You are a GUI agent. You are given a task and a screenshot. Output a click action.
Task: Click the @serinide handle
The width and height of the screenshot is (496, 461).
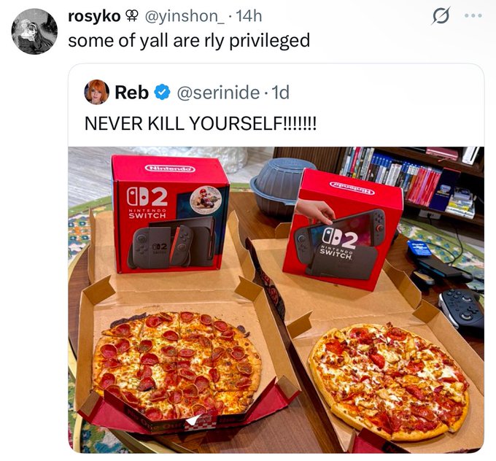click(x=218, y=93)
